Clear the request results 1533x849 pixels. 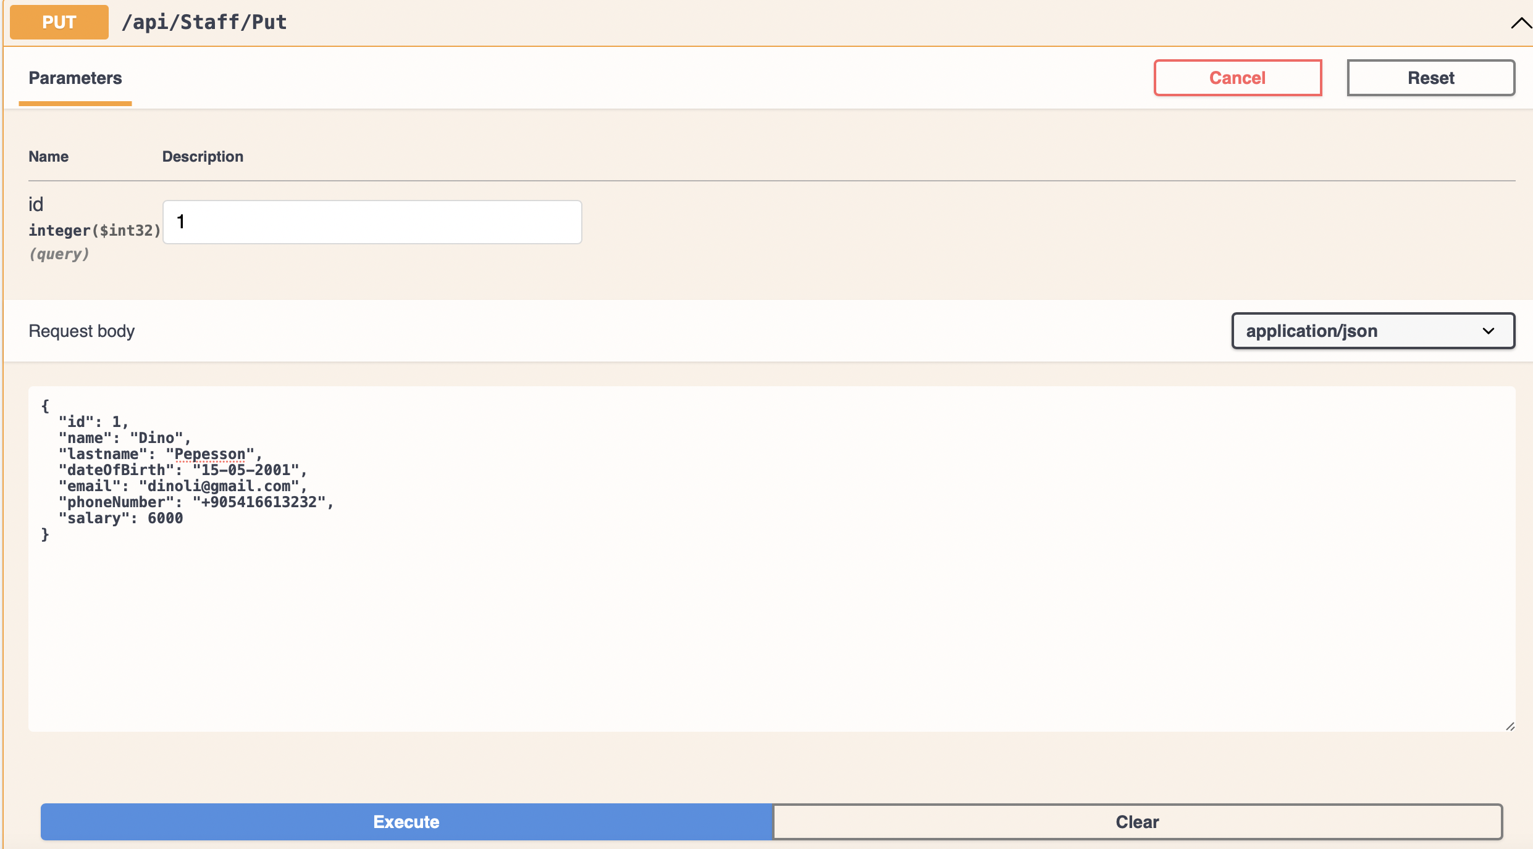pyautogui.click(x=1136, y=821)
